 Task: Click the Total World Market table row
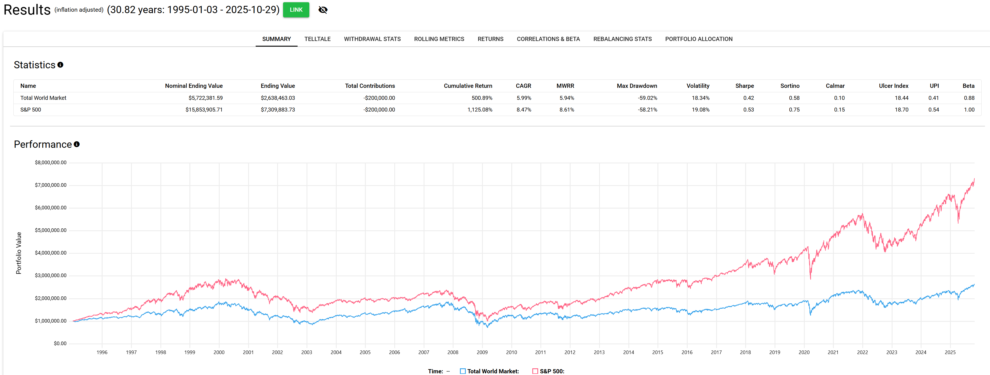[x=43, y=98]
